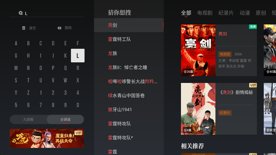The width and height of the screenshot is (276, 155).
Task: Click the search magnifier icon
Action: click(x=21, y=13)
